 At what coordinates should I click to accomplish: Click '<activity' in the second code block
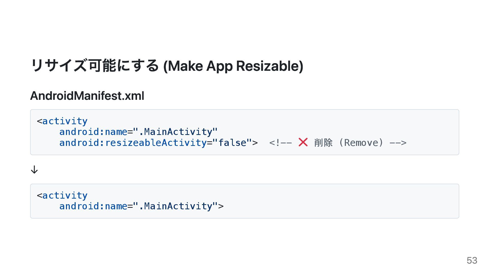tap(62, 196)
